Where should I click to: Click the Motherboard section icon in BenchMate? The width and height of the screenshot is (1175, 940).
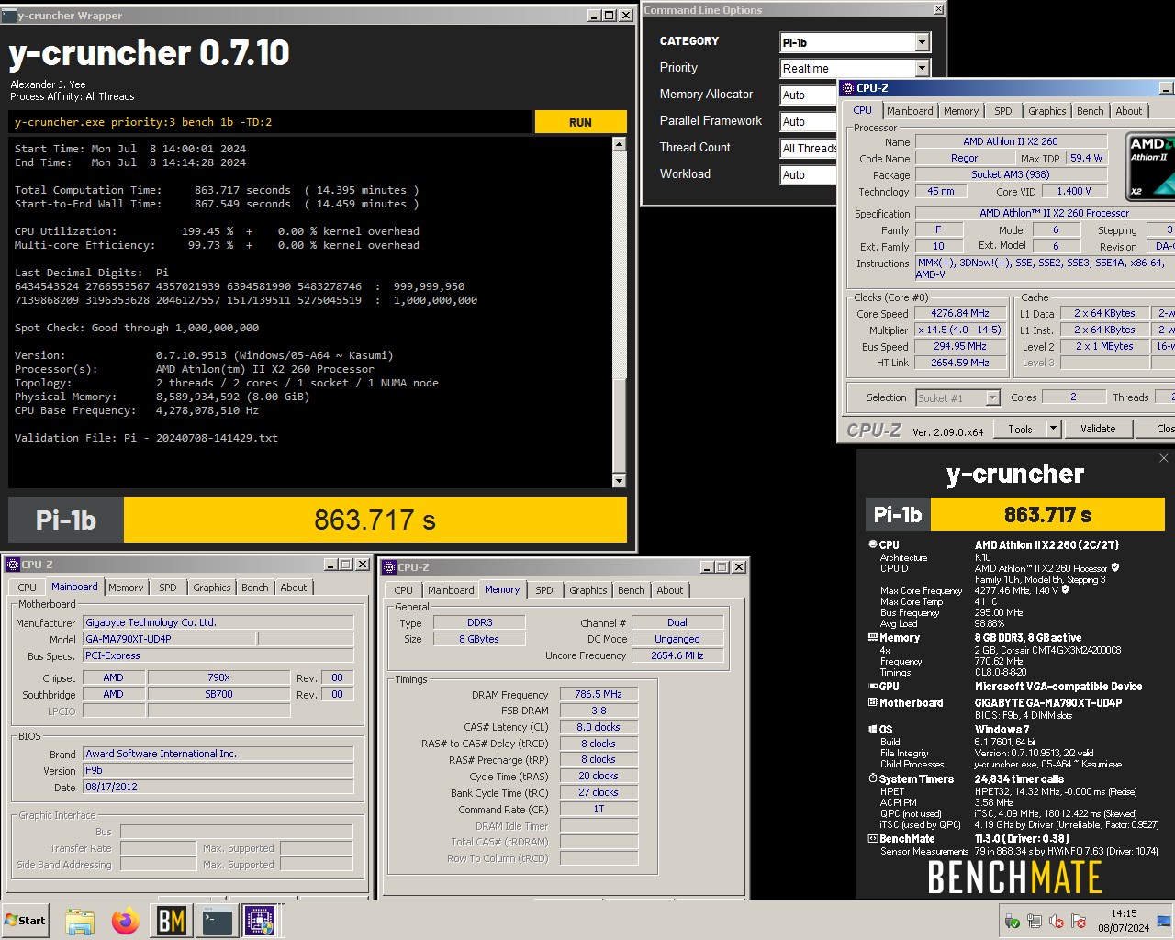873,702
